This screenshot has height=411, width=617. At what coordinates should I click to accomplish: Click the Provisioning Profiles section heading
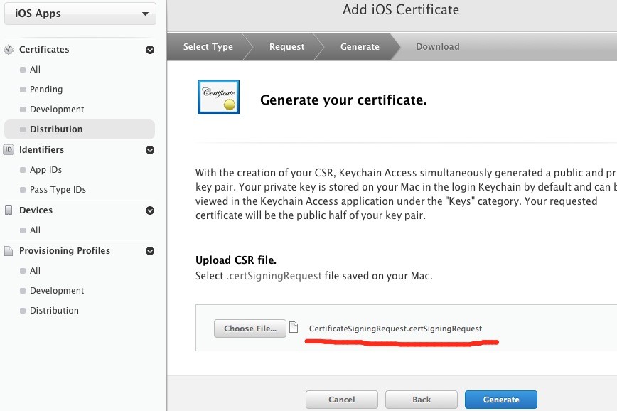[65, 250]
